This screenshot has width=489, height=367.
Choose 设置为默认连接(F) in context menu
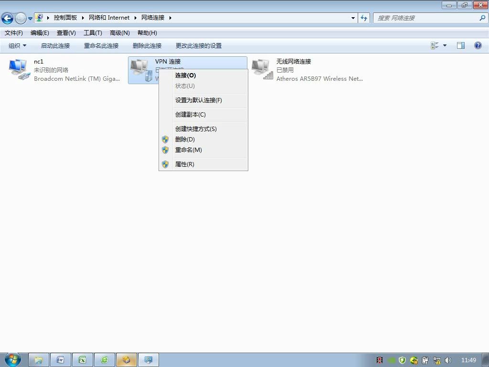(203, 100)
